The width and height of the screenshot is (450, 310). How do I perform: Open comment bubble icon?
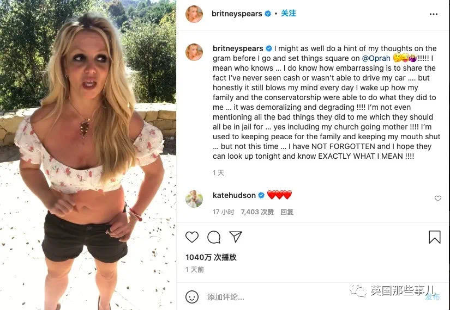coord(214,237)
